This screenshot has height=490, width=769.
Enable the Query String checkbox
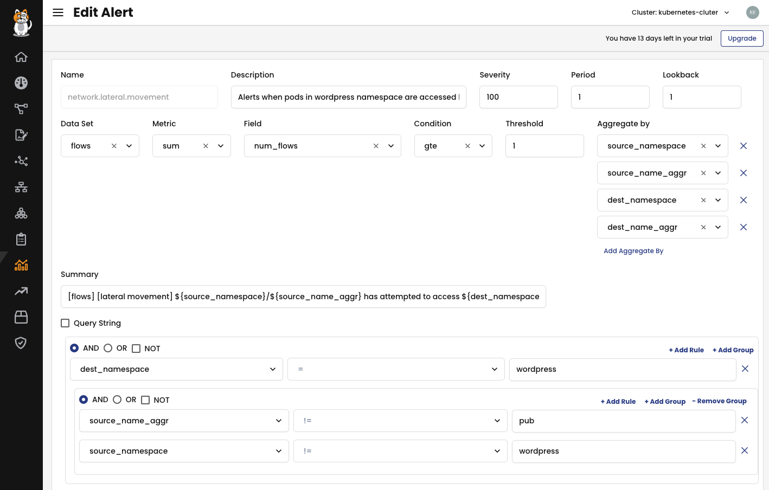tap(65, 323)
